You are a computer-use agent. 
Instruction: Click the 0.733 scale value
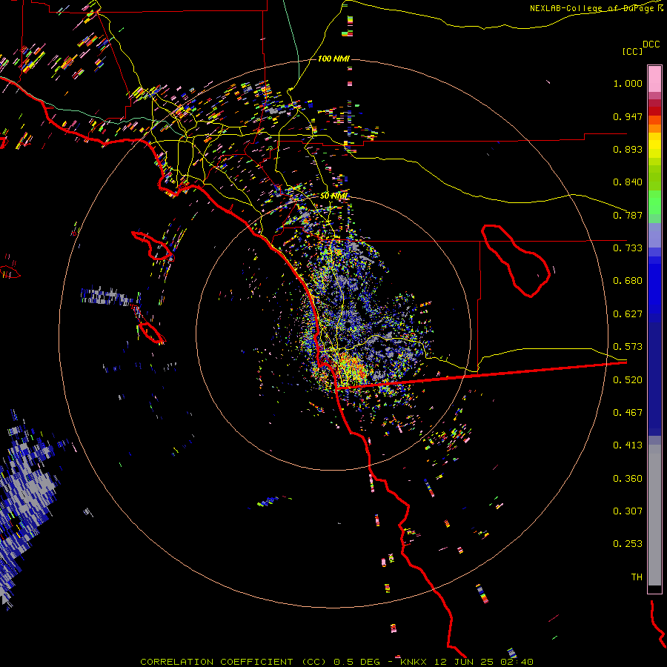point(628,248)
